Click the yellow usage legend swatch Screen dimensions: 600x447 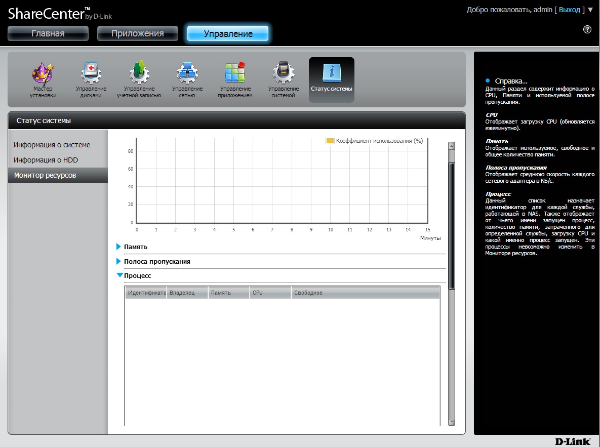tap(330, 141)
